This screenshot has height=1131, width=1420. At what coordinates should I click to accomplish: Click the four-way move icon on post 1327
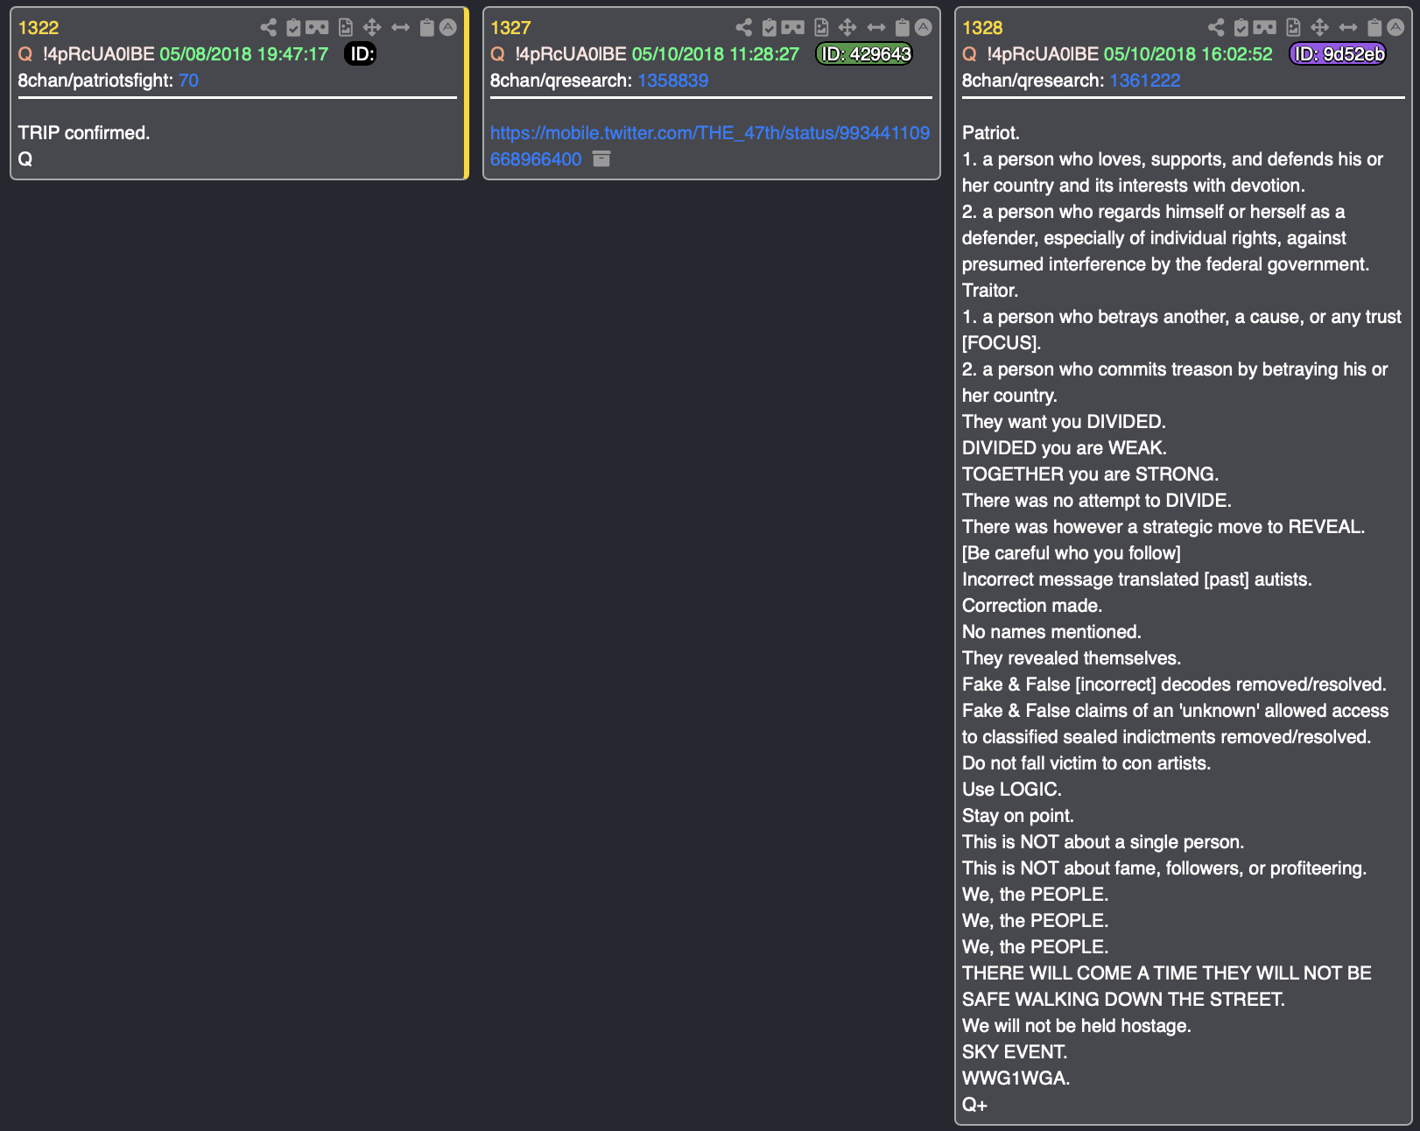847,27
